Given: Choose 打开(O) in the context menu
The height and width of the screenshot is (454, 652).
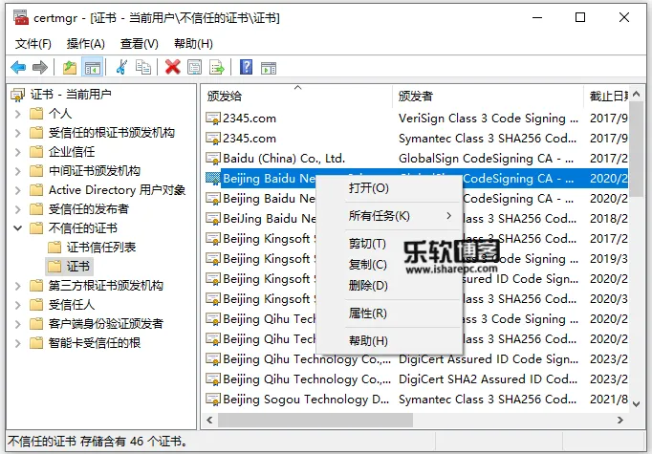Looking at the screenshot, I should (x=389, y=188).
